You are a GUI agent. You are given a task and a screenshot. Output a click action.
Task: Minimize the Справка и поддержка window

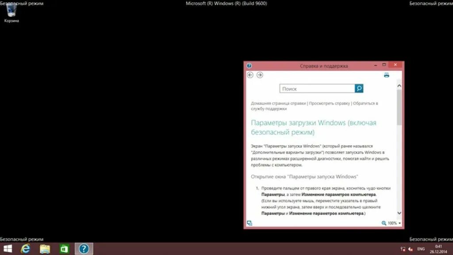point(375,65)
